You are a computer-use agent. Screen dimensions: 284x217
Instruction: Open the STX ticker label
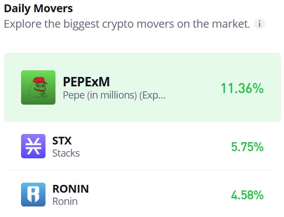coord(62,141)
